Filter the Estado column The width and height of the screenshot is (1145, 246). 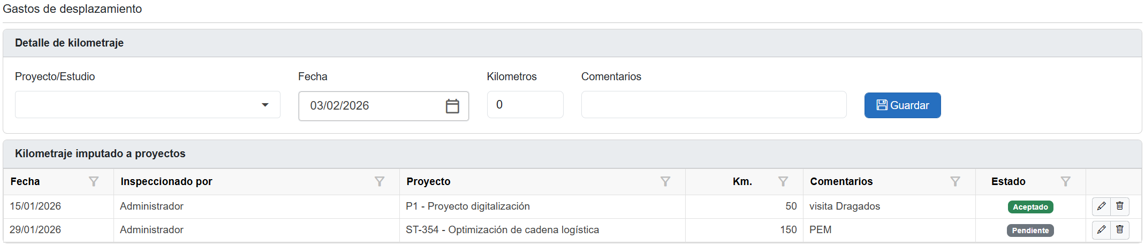click(1066, 182)
